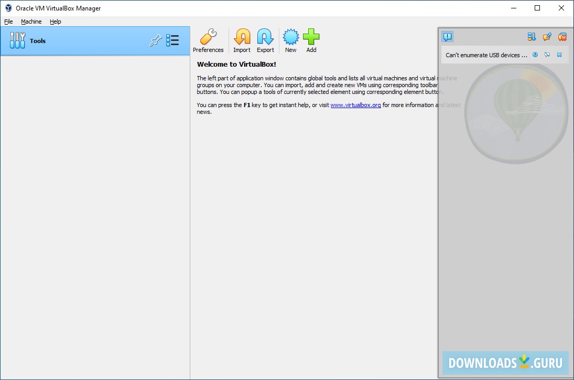
Task: Create a virtual machine using the New icon
Action: 290,37
